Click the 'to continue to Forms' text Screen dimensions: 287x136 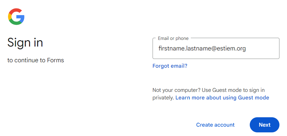36,60
